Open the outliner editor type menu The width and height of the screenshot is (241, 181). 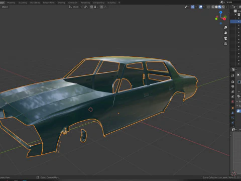234,7
